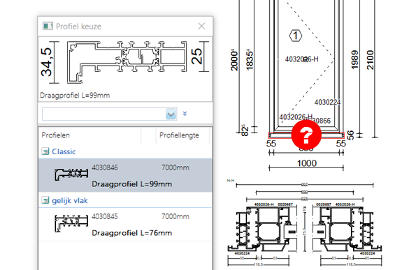Click the 1000 width dimension label
Viewport: 416px width, 270px height.
click(x=307, y=163)
